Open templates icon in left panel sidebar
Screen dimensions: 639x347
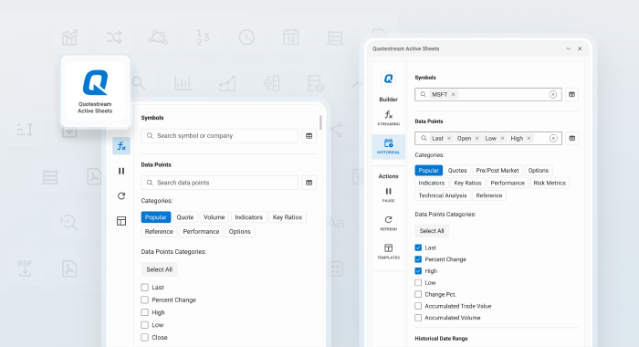click(121, 221)
